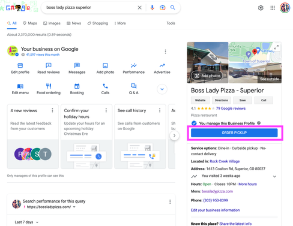Switch to the Maps tab
The width and height of the screenshot is (293, 226).
pyautogui.click(x=30, y=23)
